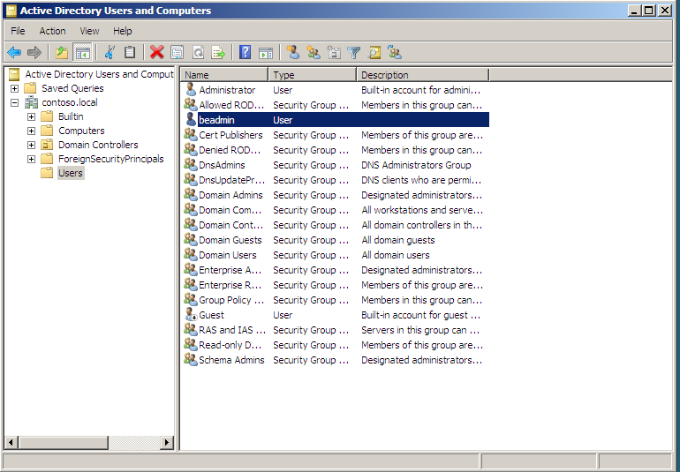Toggle Show/Hide Console Tree toolbar icon

(x=82, y=53)
